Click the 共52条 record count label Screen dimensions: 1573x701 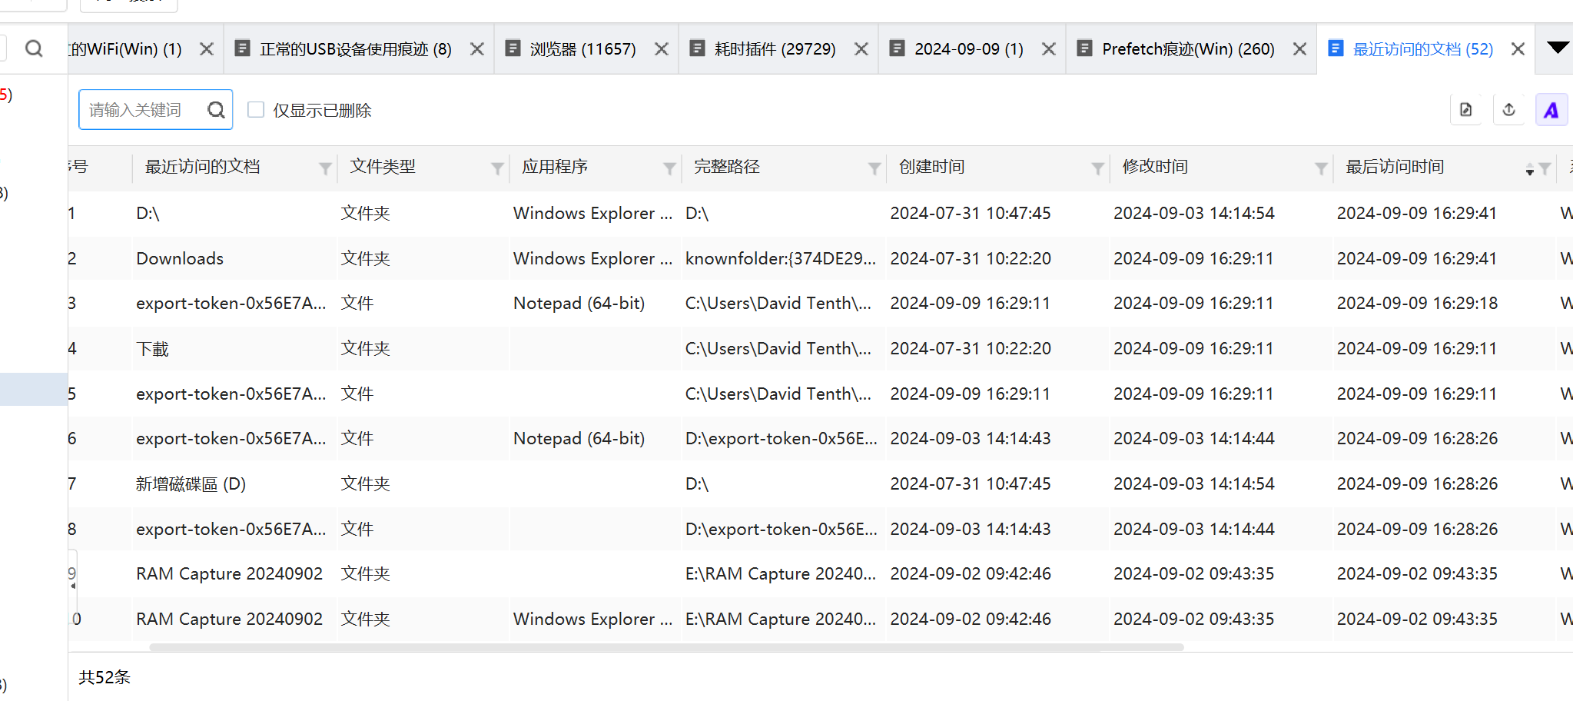[x=105, y=677]
